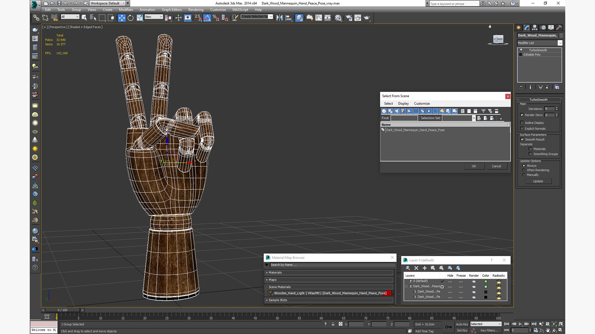Click the Select by Name toolbar icon

[x=93, y=18]
